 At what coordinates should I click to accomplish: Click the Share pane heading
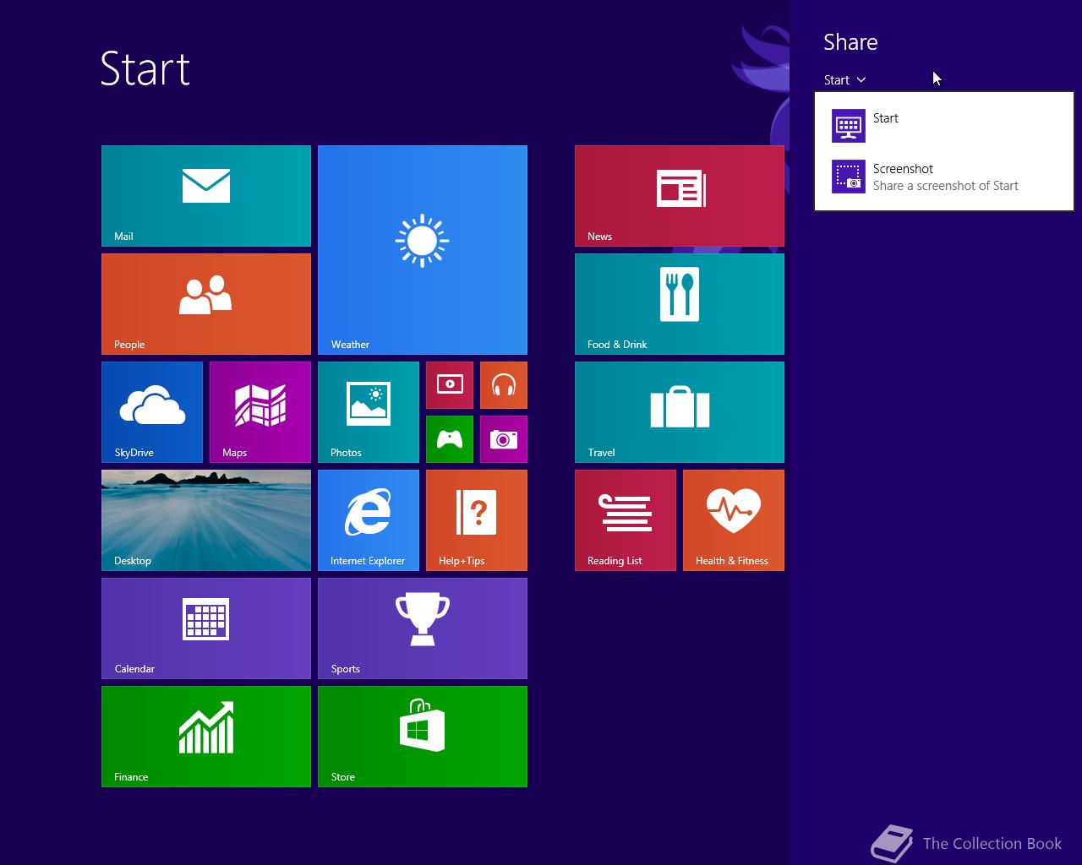[850, 42]
